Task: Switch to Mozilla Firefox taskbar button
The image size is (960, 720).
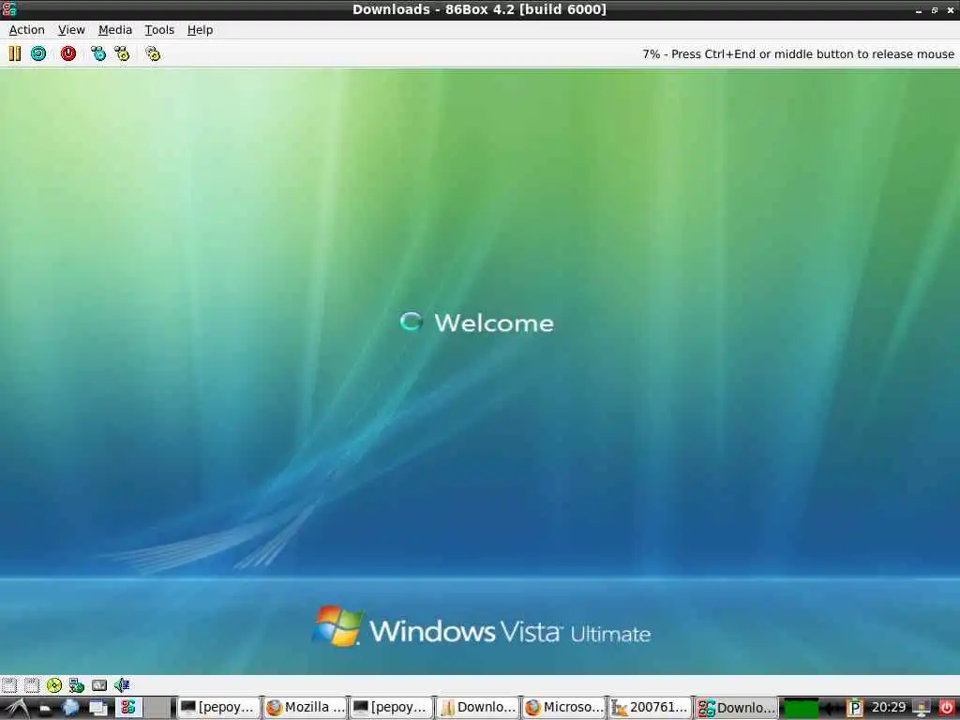Action: (x=305, y=708)
